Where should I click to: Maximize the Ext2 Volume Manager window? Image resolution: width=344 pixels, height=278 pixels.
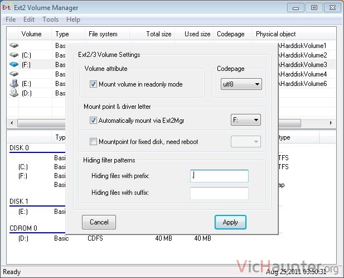pyautogui.click(x=314, y=8)
